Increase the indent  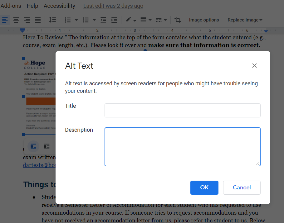click(x=114, y=20)
